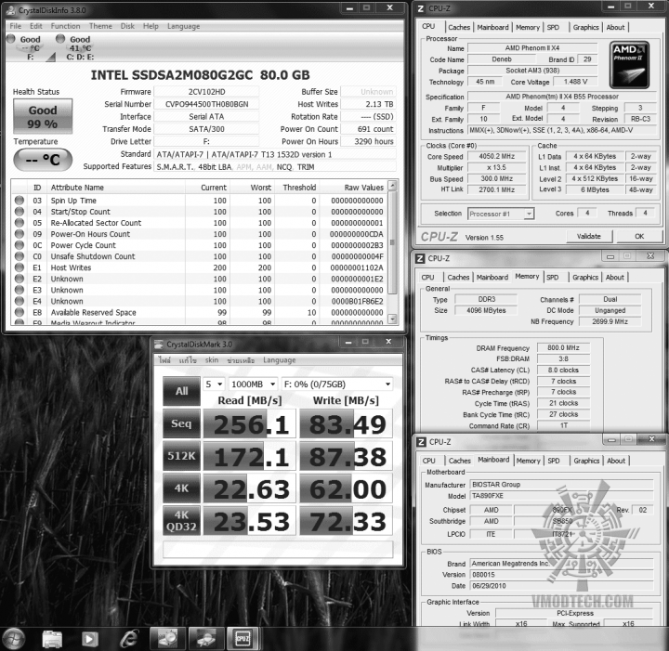The width and height of the screenshot is (669, 651).
Task: Open test size dropdown showing 1000MB
Action: click(x=254, y=384)
